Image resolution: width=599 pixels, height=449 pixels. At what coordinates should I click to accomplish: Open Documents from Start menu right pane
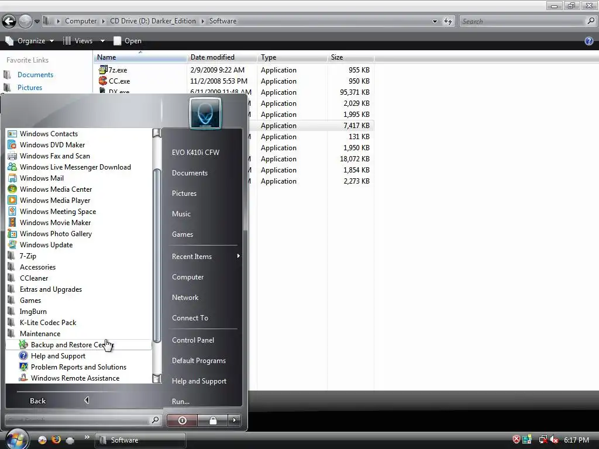[x=190, y=173]
